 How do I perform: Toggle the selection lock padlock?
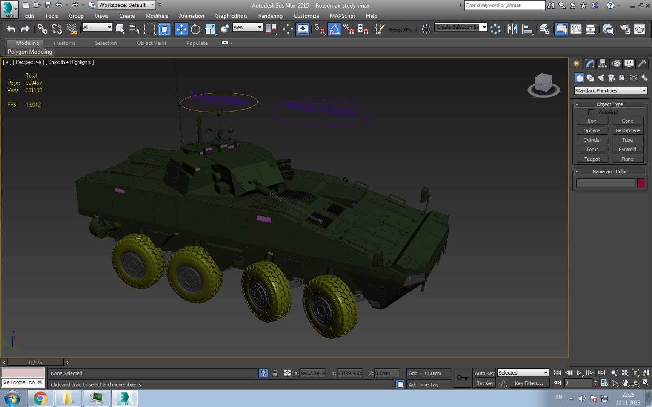click(275, 373)
